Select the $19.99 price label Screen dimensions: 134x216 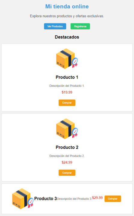click(67, 92)
